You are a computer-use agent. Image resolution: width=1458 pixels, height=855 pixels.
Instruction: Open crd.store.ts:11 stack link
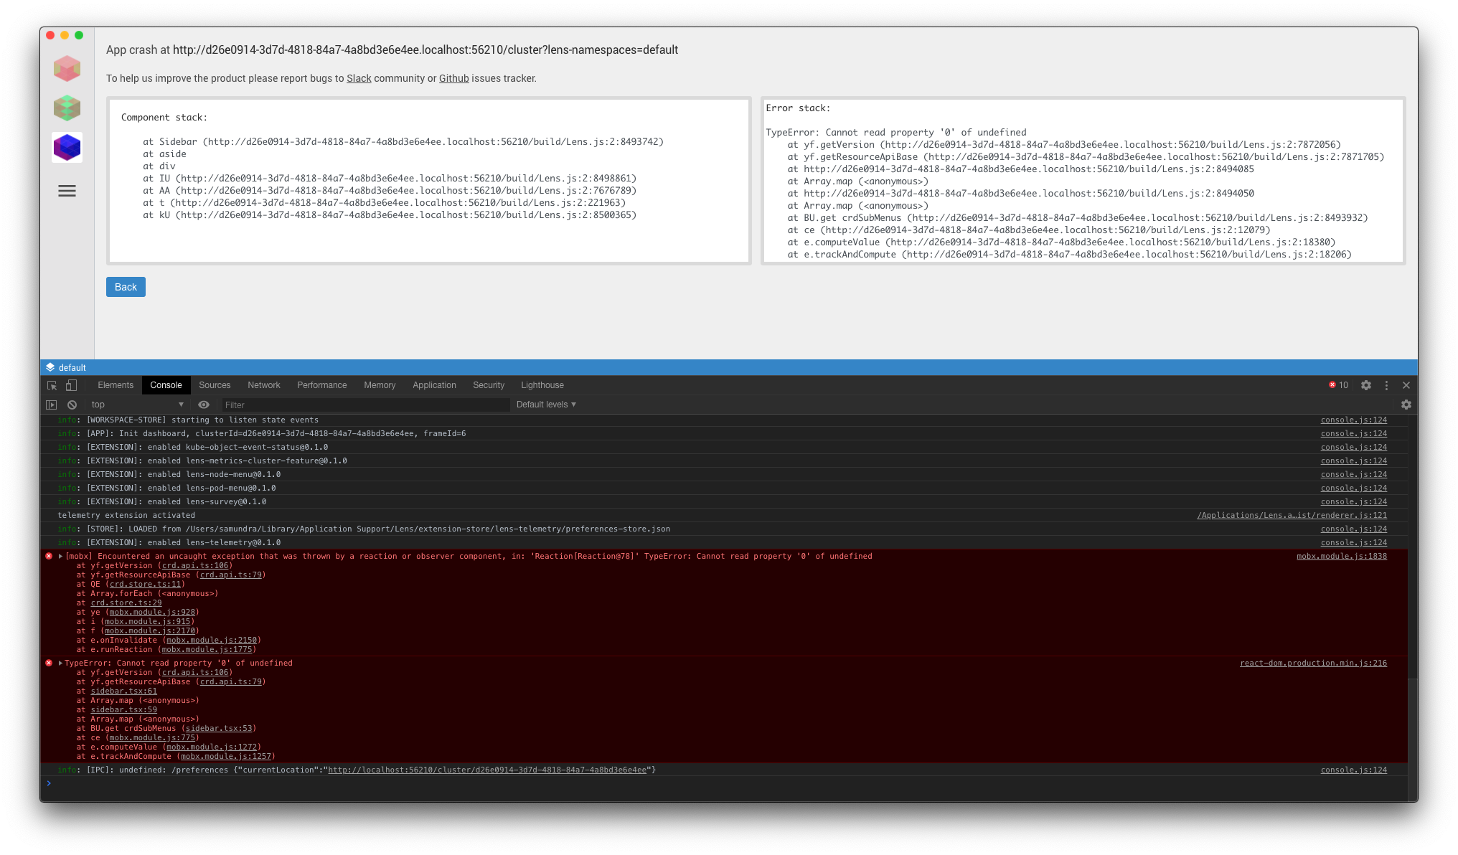point(145,584)
